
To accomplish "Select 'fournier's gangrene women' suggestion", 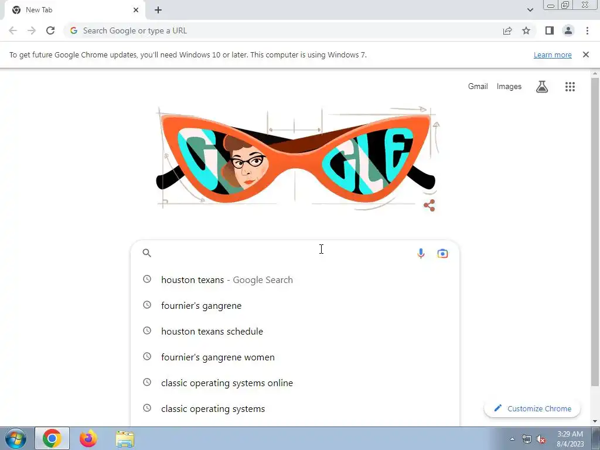I will click(295, 357).
